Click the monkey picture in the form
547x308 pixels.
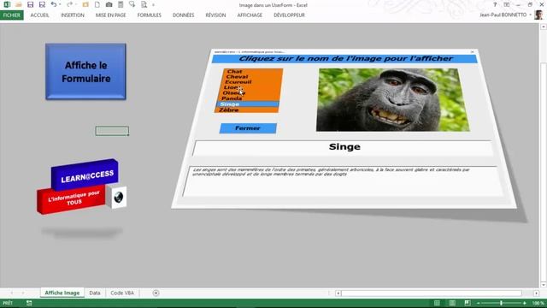click(393, 100)
